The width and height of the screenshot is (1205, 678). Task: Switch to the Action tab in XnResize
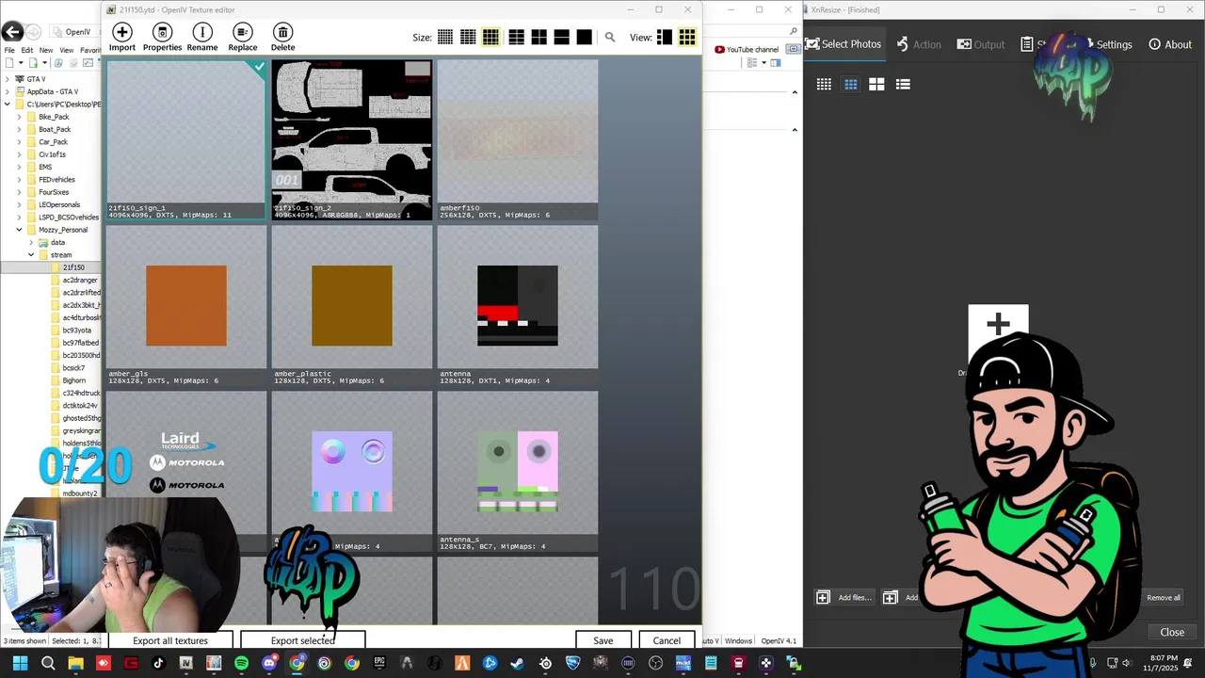[918, 44]
